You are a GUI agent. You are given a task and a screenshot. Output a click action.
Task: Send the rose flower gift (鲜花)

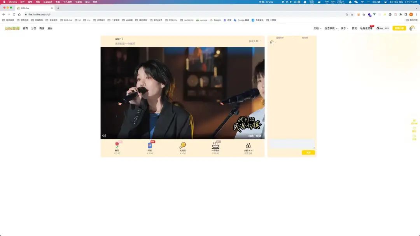tap(117, 146)
